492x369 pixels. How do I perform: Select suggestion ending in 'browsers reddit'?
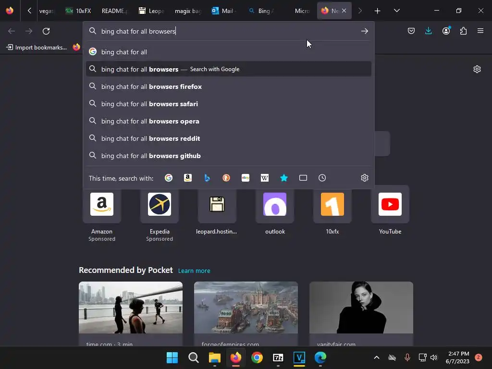(229, 138)
